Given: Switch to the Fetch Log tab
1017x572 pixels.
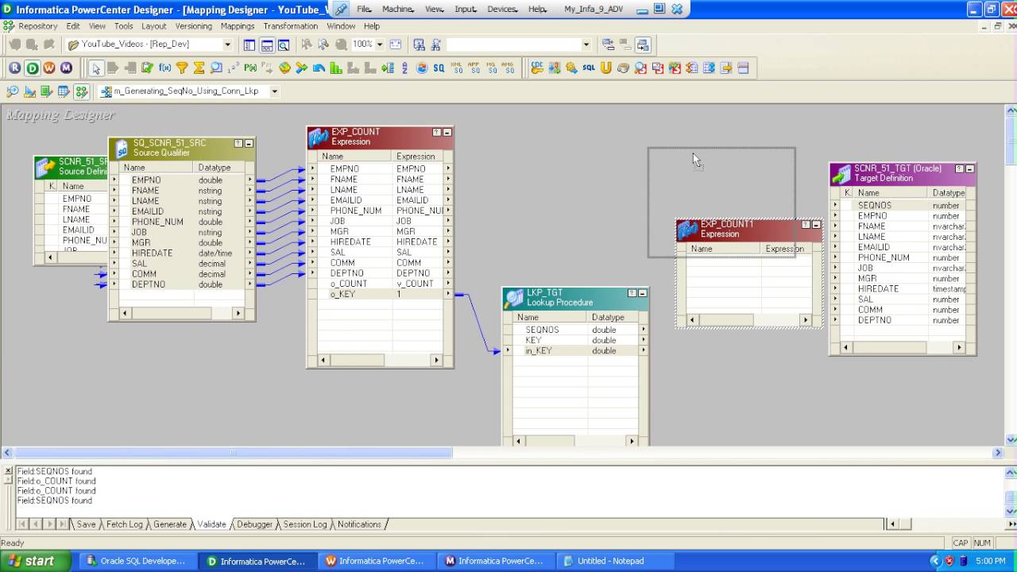Looking at the screenshot, I should pyautogui.click(x=125, y=524).
